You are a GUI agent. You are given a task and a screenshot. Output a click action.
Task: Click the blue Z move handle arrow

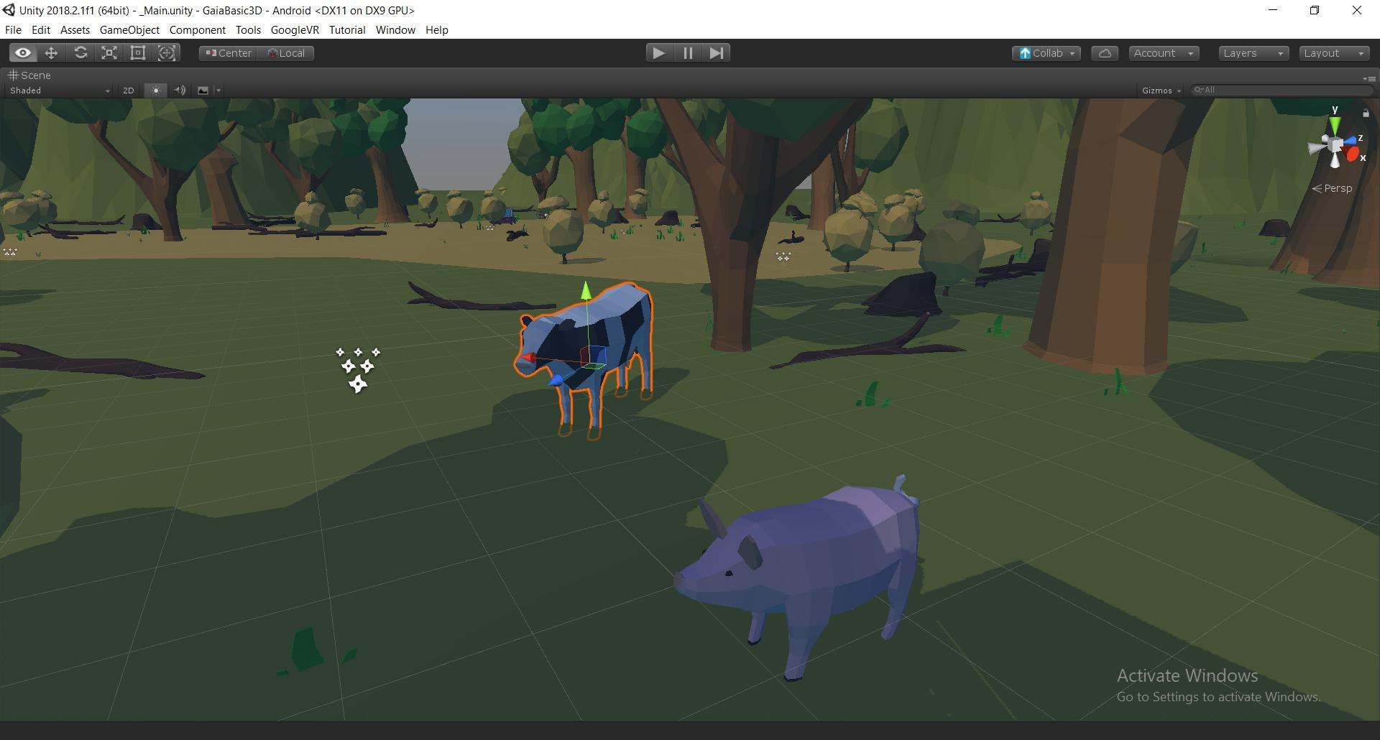[x=556, y=381]
